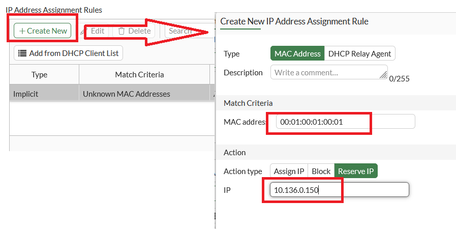Click the Create New IP Address Assignment Rule title

tap(294, 21)
